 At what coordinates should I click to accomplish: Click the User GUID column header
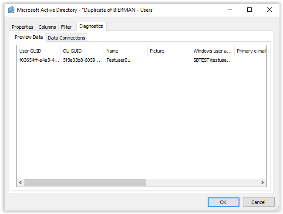[x=38, y=51]
